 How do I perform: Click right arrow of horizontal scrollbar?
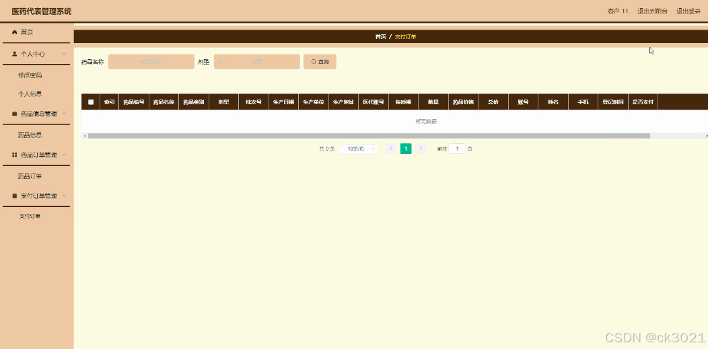click(706, 136)
